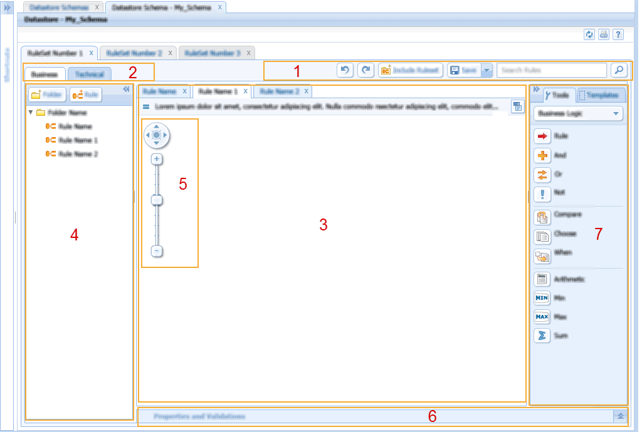Open help via the question mark icon
Image resolution: width=642 pixels, height=432 pixels.
pos(618,34)
